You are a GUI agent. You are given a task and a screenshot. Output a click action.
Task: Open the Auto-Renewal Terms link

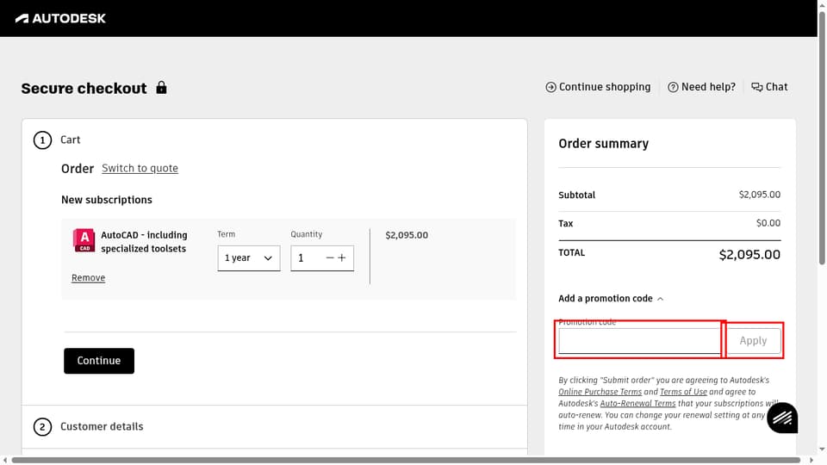[637, 403]
